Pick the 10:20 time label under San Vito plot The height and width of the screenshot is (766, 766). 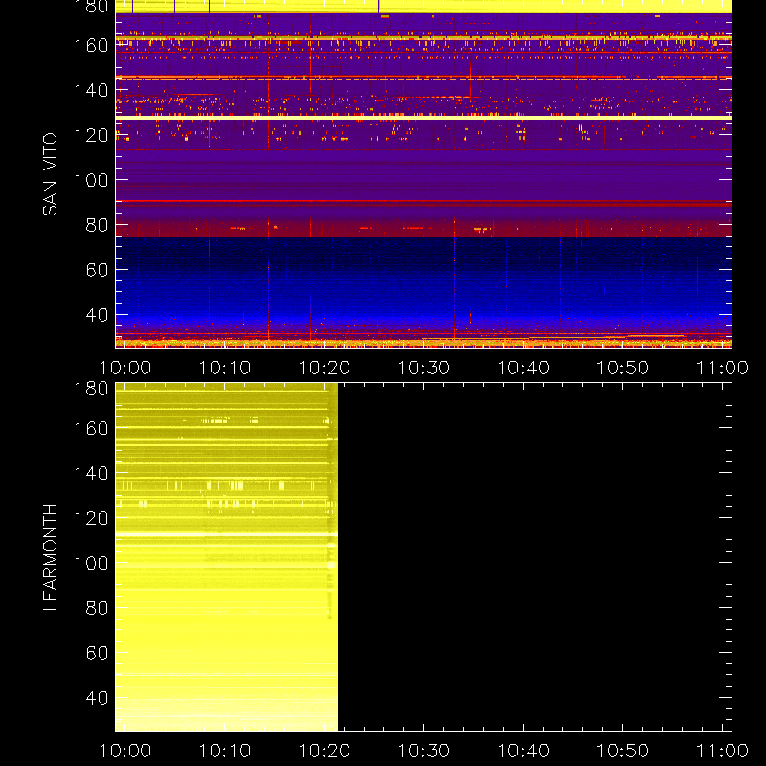click(x=325, y=368)
